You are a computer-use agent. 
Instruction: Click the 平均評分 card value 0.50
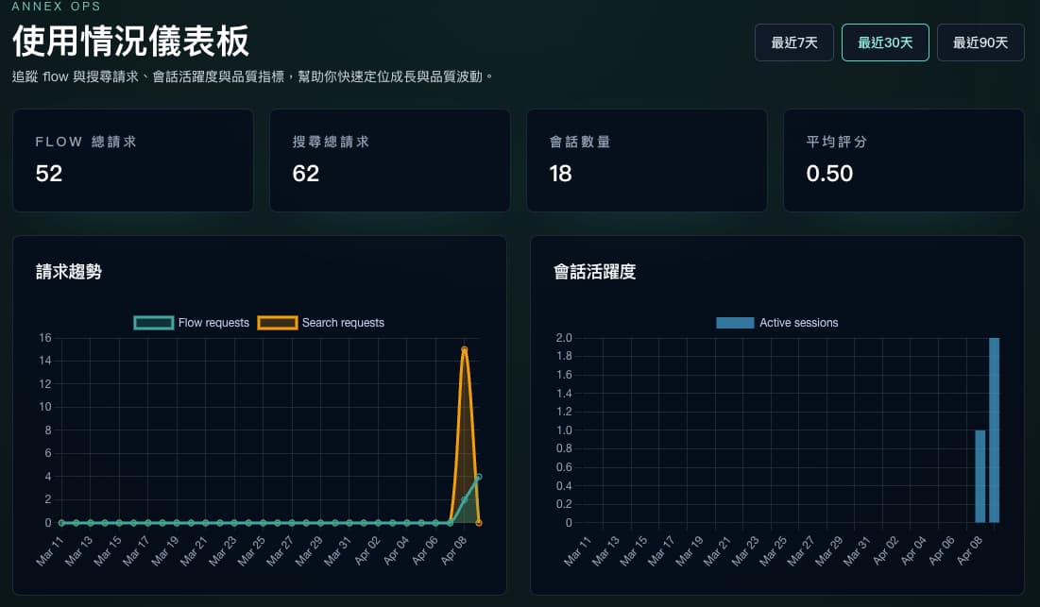tap(829, 174)
